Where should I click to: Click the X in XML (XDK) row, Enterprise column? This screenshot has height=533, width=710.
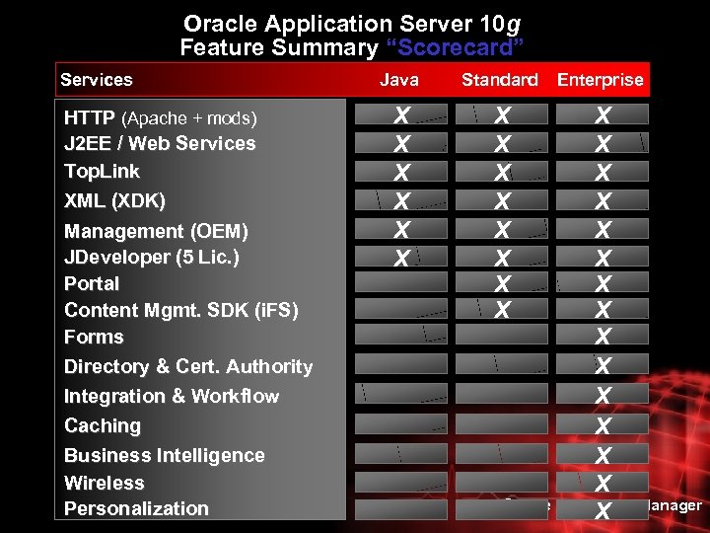click(x=603, y=200)
